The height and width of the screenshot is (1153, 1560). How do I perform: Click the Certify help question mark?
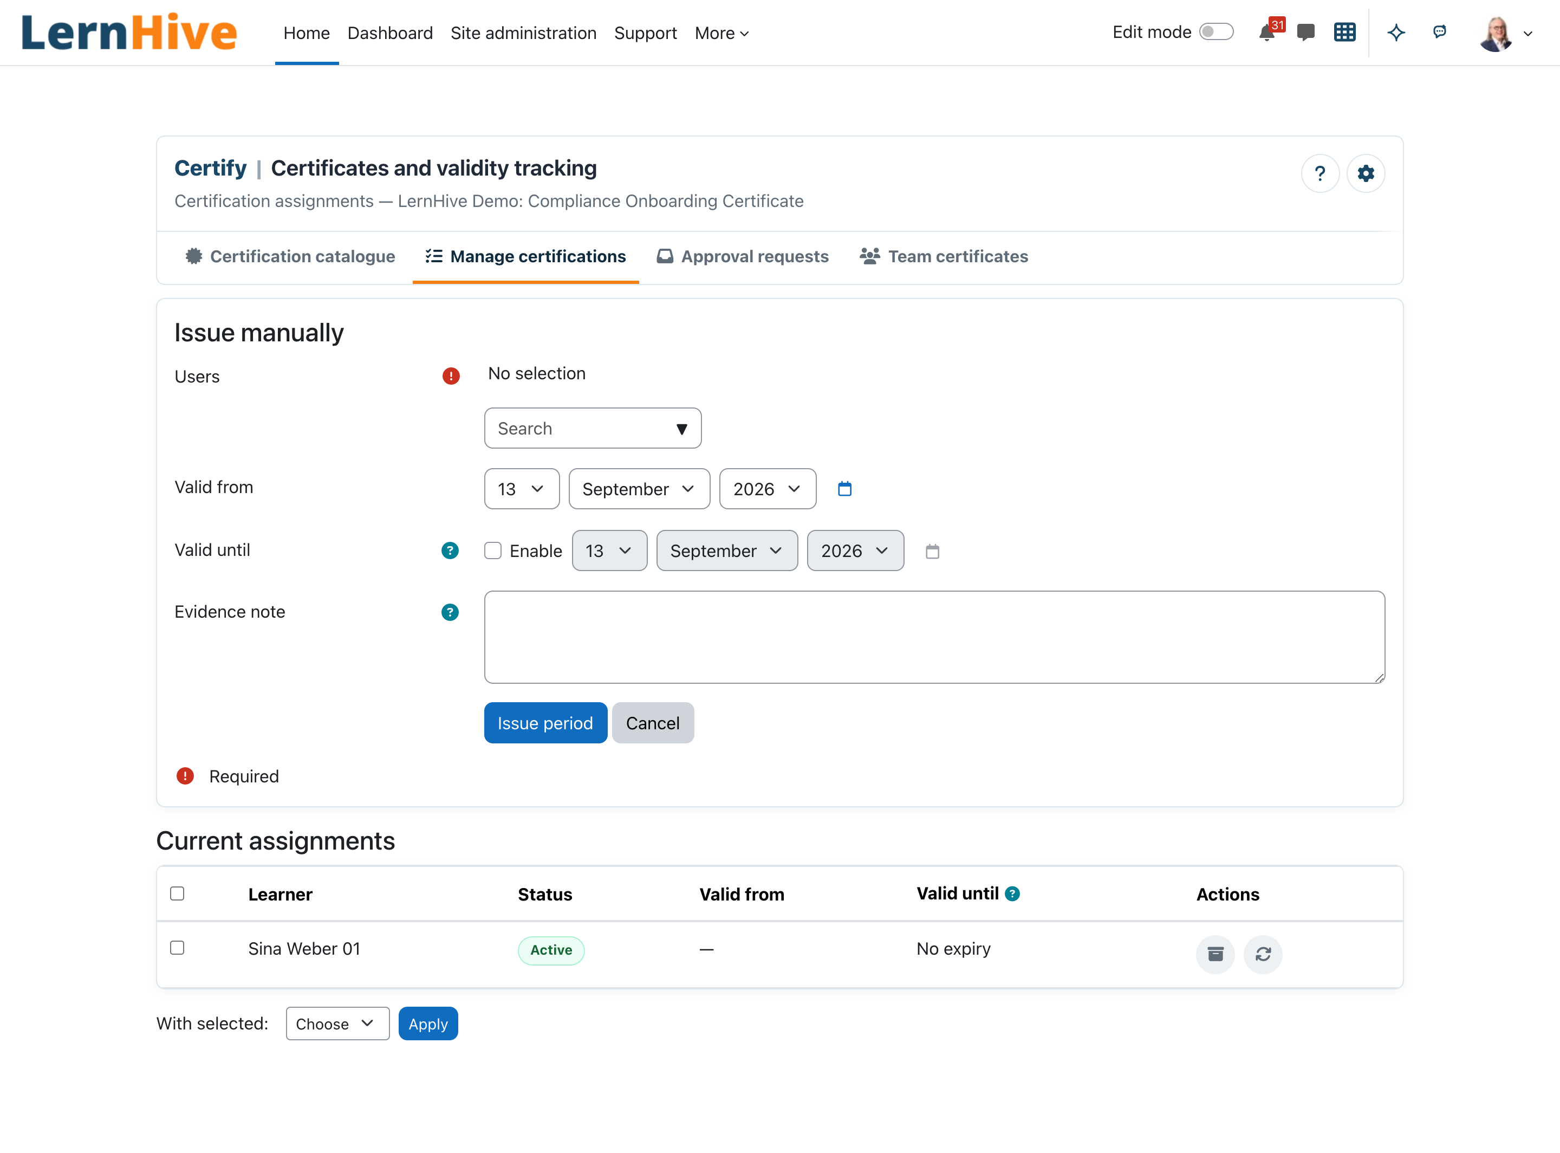[x=1320, y=173]
